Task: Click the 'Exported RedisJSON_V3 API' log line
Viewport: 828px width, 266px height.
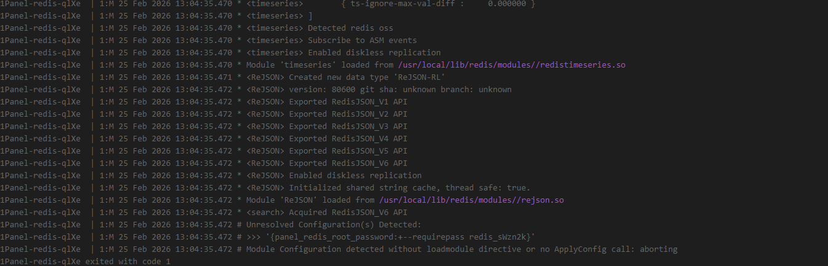Action: (x=348, y=127)
